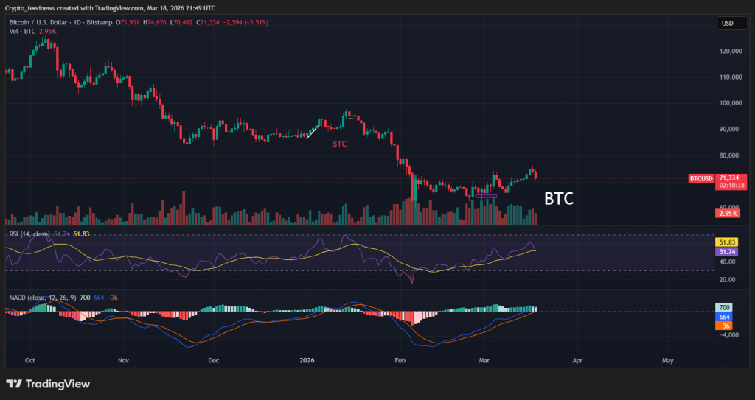755x400 pixels.
Task: Click the Oct label on time axis
Action: [x=29, y=361]
